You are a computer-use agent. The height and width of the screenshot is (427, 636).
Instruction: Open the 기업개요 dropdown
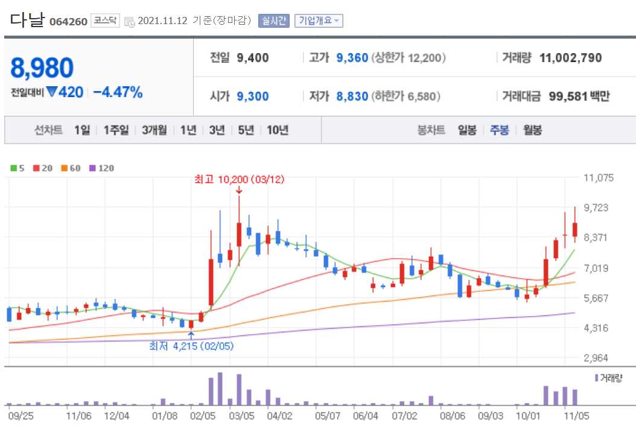(x=319, y=20)
